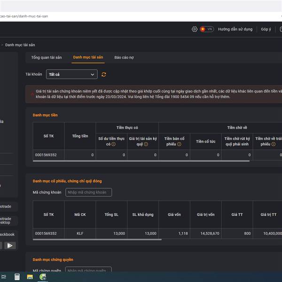The width and height of the screenshot is (282, 282).
Task: Click the Danh mục tiền section title
Action: [x=45, y=115]
